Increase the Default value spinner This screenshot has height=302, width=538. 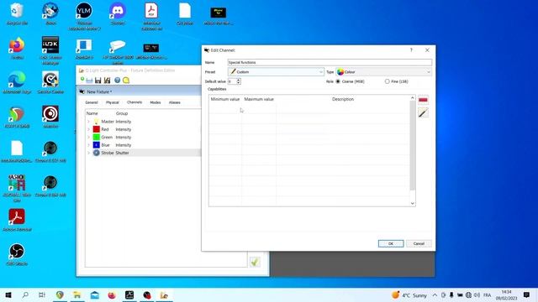(x=239, y=80)
